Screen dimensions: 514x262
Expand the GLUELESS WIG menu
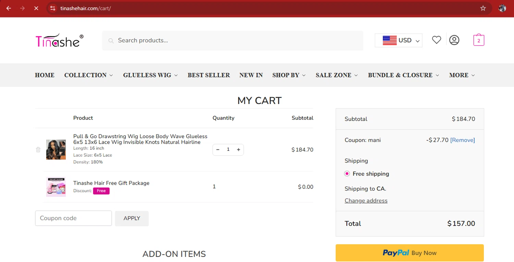pyautogui.click(x=150, y=75)
